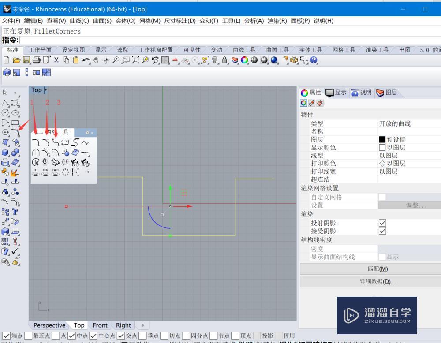Viewport: 441px width, 343px height.
Task: Open the curve tools palette gear options
Action: click(x=87, y=133)
